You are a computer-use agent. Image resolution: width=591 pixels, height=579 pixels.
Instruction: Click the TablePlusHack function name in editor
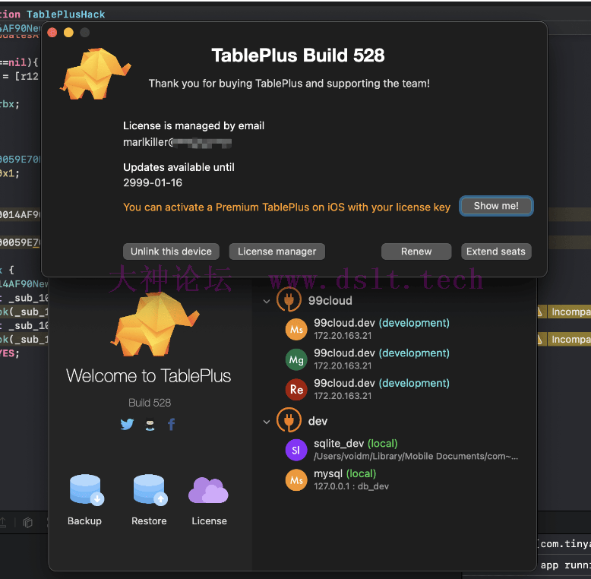[65, 14]
